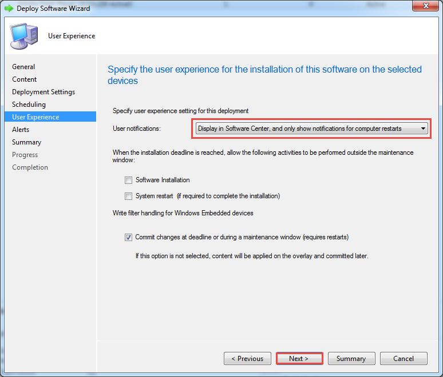443x377 pixels.
Task: Switch to Deployment Settings step
Action: tap(43, 92)
